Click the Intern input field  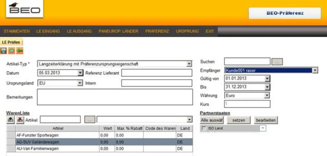coord(157,83)
